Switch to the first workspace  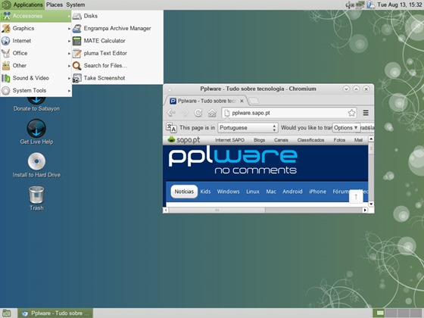click(x=379, y=313)
